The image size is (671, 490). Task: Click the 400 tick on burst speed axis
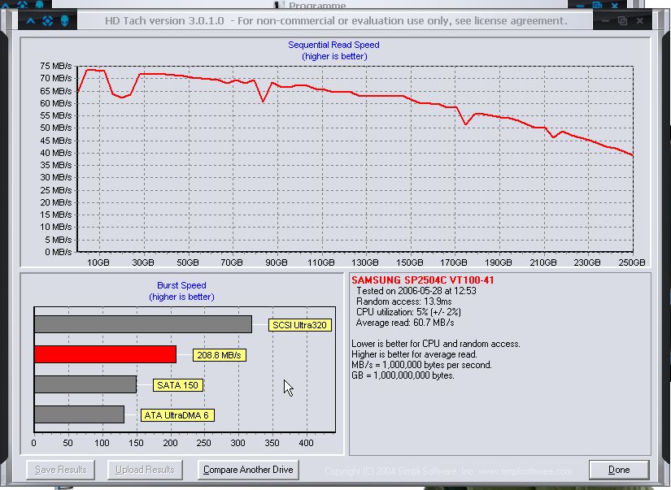306,443
